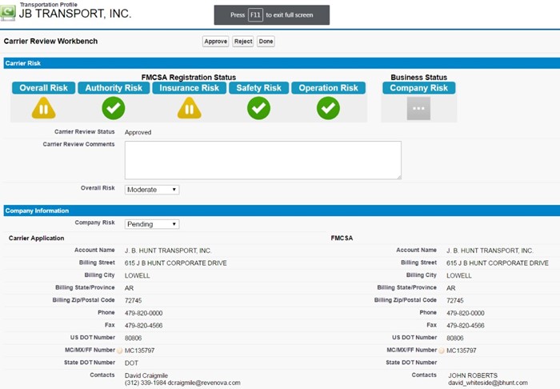Select the Safety Risk tab header

click(258, 88)
